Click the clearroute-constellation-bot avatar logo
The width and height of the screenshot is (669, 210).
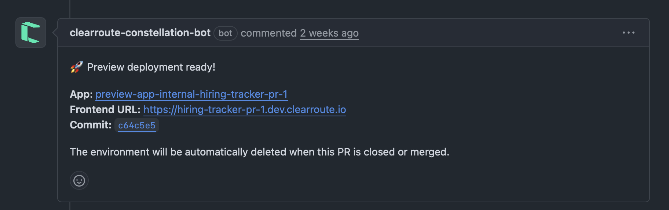coord(31,33)
